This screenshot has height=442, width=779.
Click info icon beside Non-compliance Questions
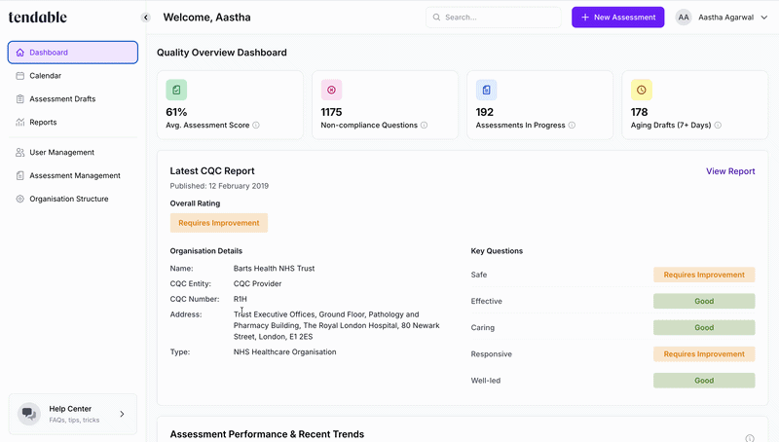coord(424,126)
